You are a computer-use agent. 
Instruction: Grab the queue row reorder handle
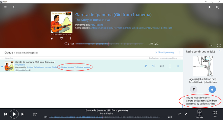point(178,66)
